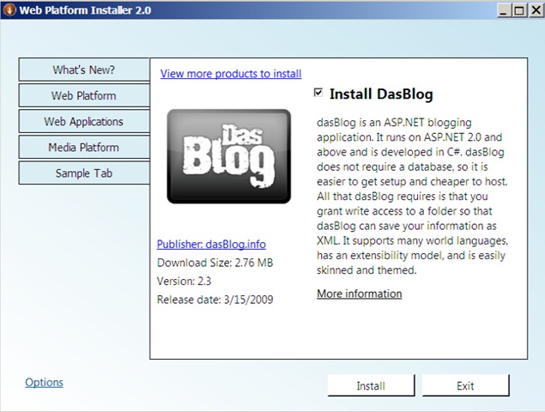Click the Download Size: 2.76 MB text
545x412 pixels.
tap(215, 263)
